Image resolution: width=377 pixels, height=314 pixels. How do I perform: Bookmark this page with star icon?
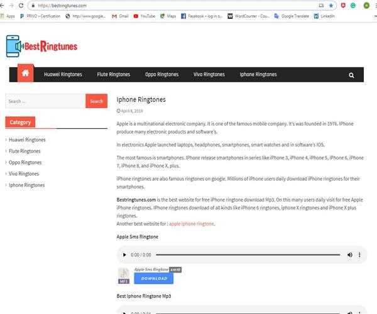click(331, 6)
